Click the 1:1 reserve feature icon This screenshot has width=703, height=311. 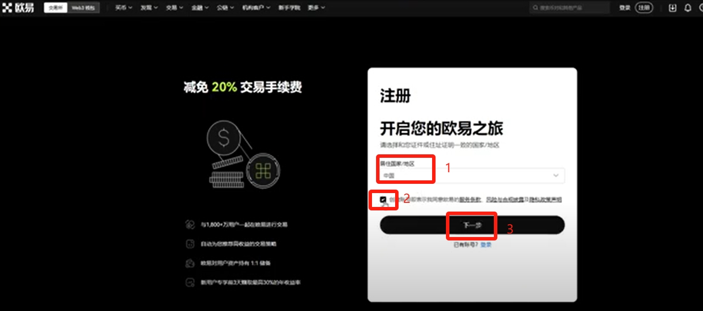click(189, 263)
